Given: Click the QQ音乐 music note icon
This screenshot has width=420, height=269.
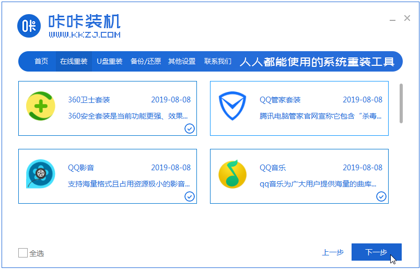Looking at the screenshot, I should pos(232,174).
